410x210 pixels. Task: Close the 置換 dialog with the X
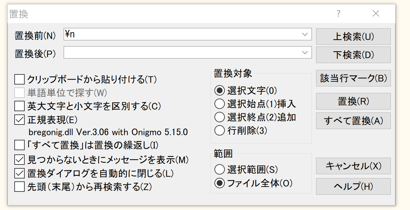click(x=376, y=14)
